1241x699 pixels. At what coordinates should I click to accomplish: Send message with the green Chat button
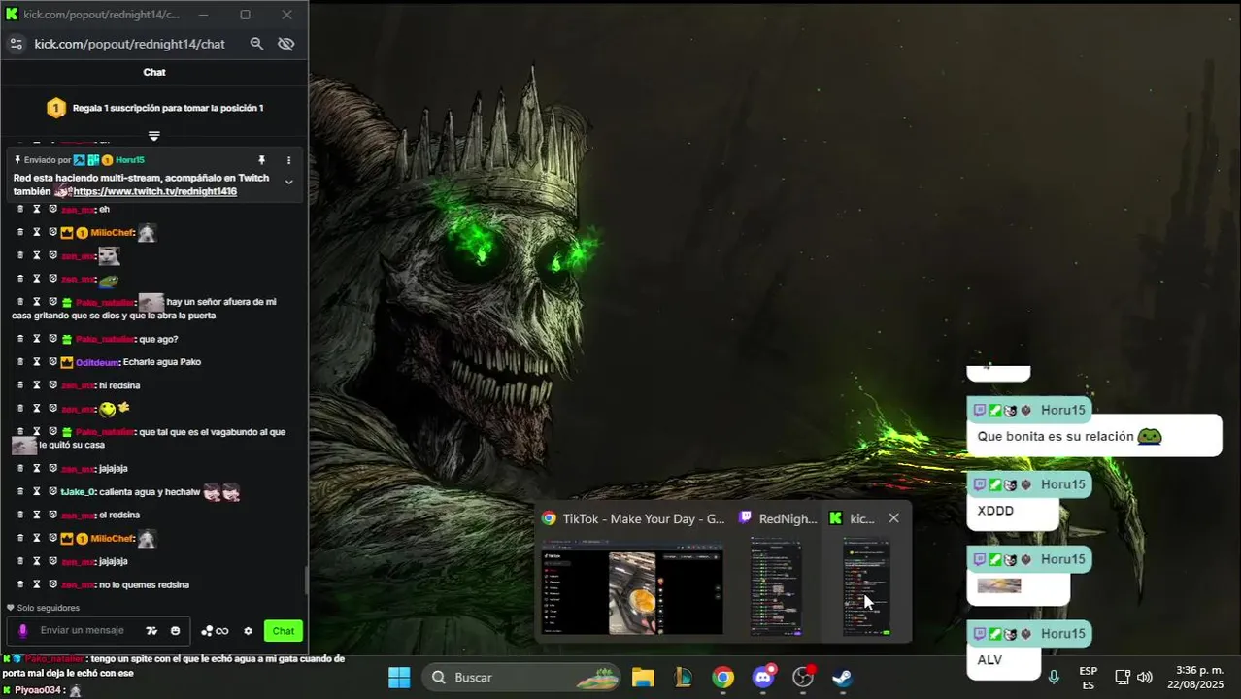[x=284, y=631]
